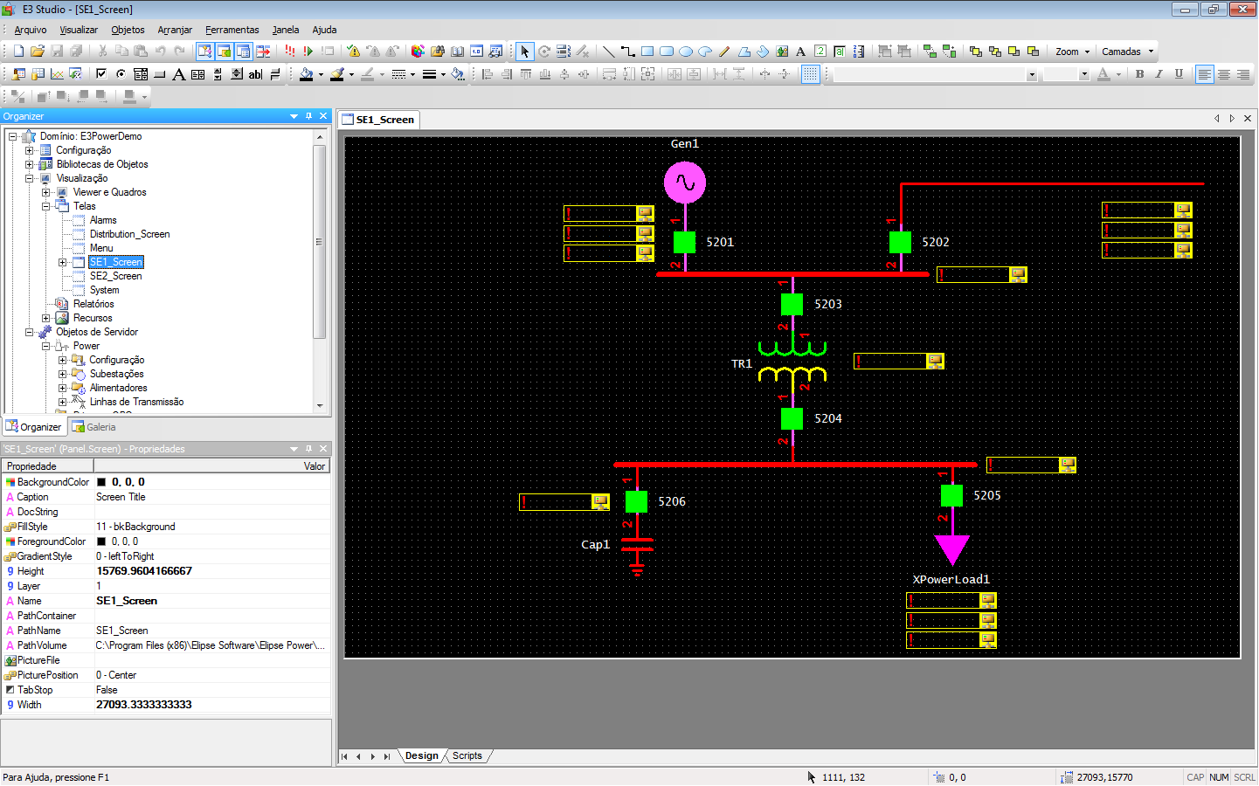Open the Ferramentas menu
The height and width of the screenshot is (786, 1259).
(232, 30)
